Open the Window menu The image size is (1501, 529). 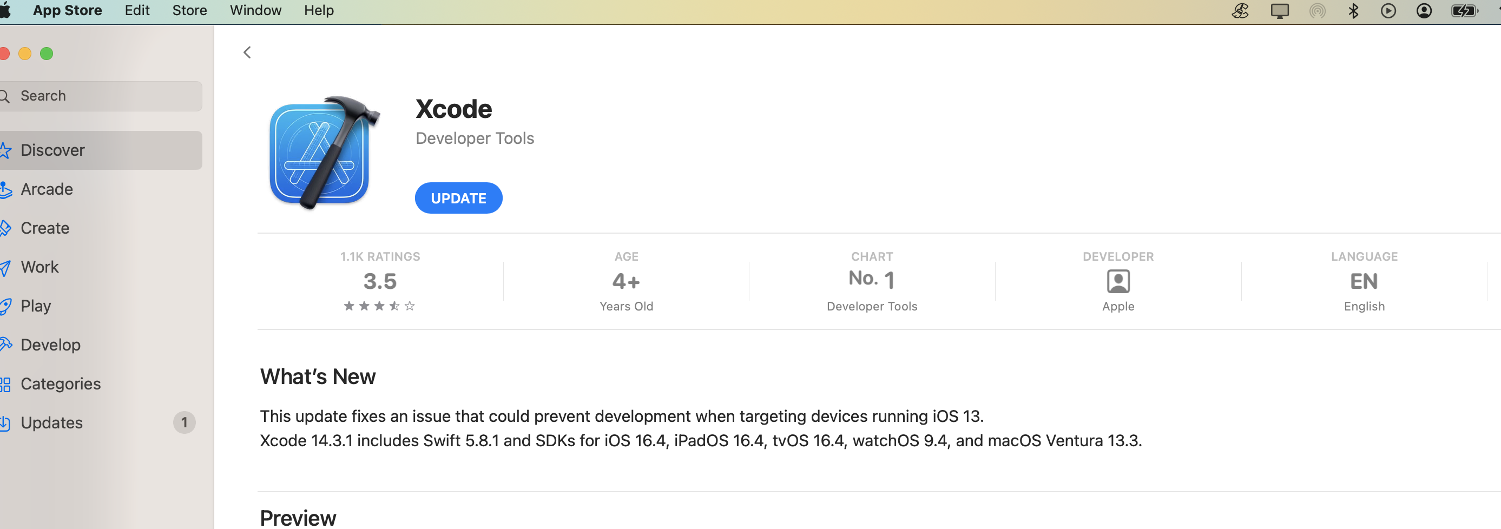point(255,10)
